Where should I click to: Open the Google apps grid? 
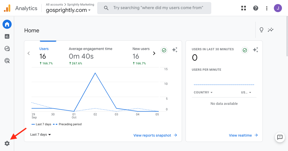pos(244,8)
